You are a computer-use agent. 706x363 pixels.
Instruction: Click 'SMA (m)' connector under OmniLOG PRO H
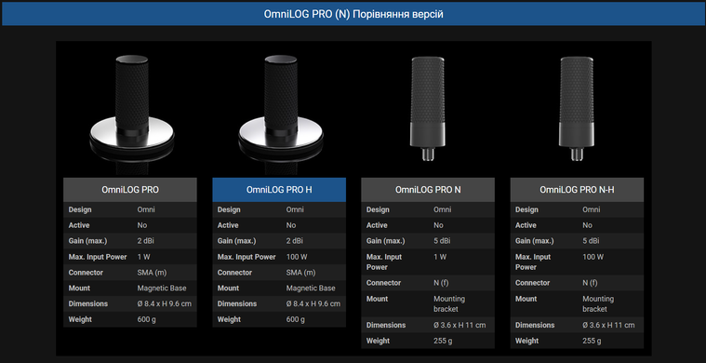(300, 273)
